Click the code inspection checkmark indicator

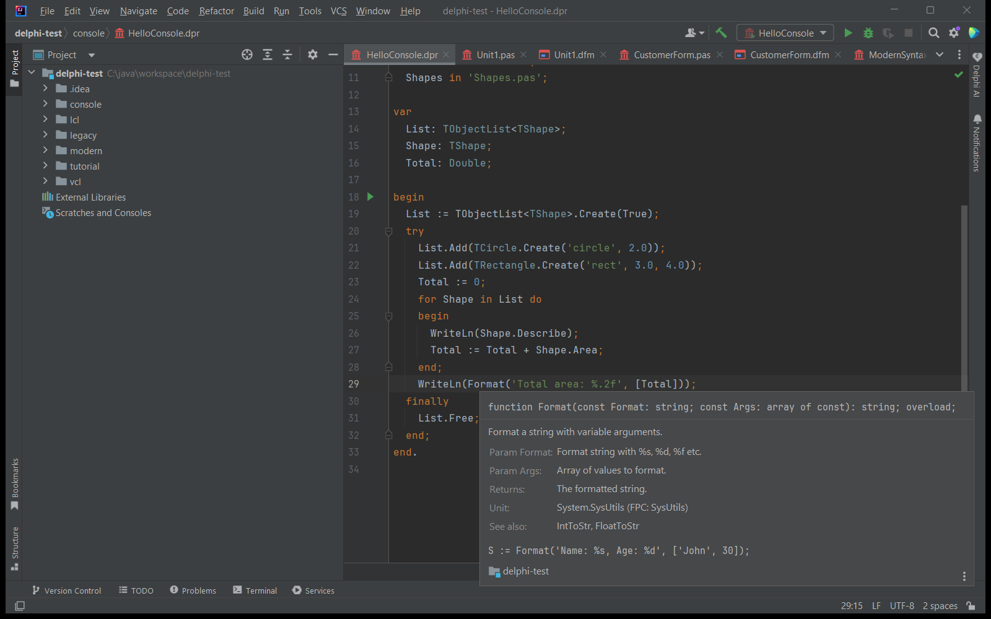959,74
